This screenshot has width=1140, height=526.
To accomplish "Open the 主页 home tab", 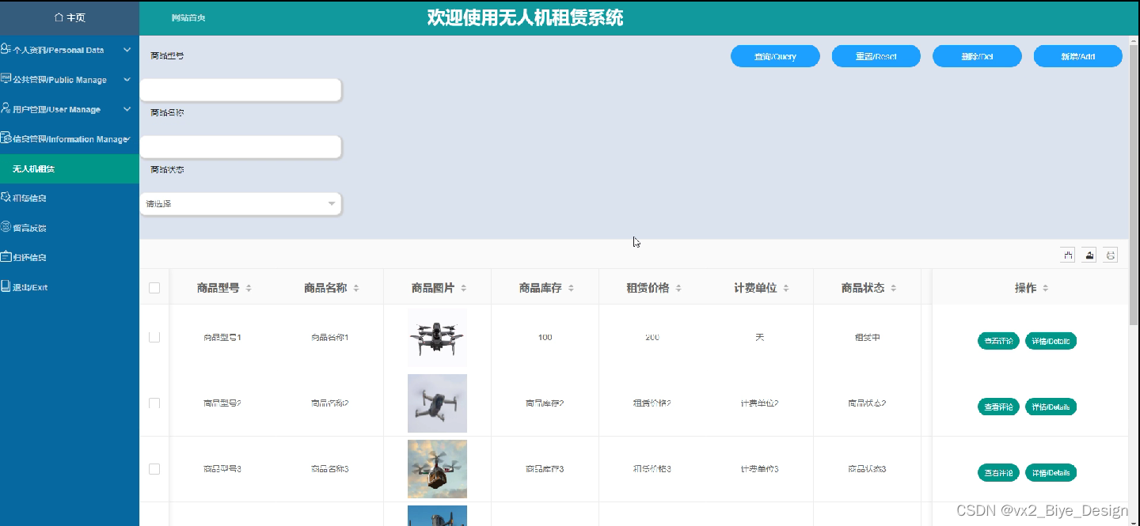I will tap(70, 17).
